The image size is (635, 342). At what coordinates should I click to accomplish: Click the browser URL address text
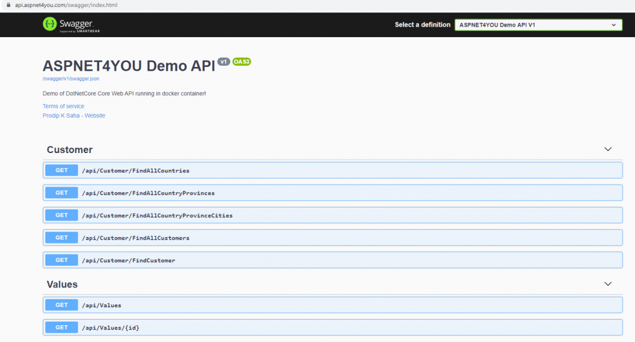pos(66,5)
